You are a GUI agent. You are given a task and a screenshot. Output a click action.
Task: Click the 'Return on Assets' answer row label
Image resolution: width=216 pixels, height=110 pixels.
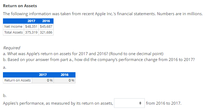(17, 80)
